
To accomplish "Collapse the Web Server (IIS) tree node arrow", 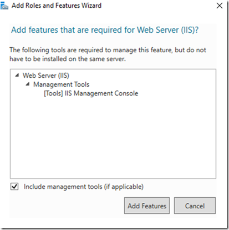I will (17, 75).
